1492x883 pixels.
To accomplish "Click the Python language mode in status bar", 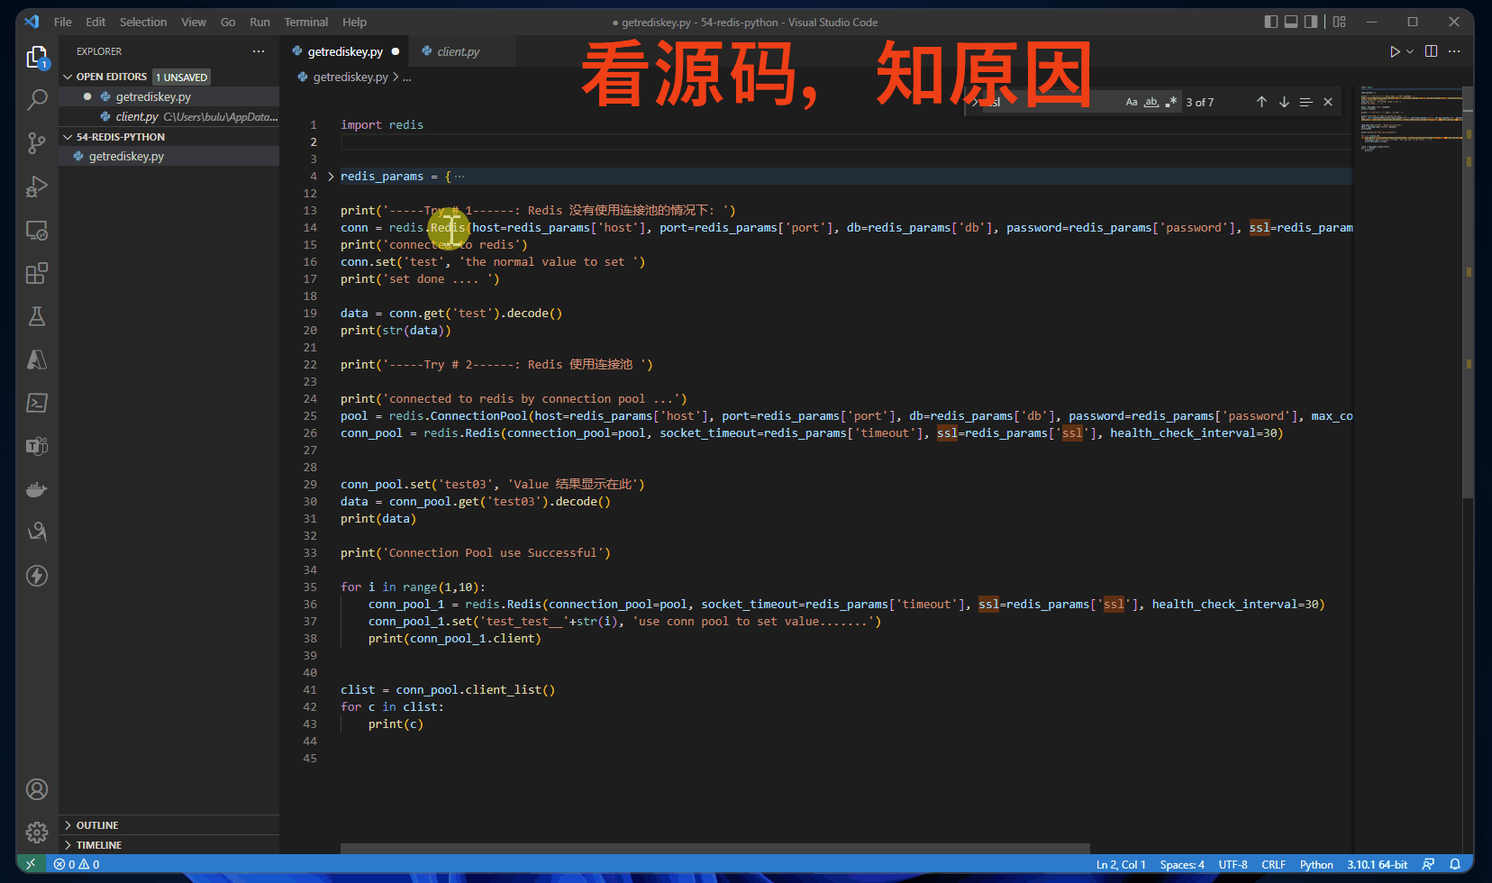I will 1315,865.
